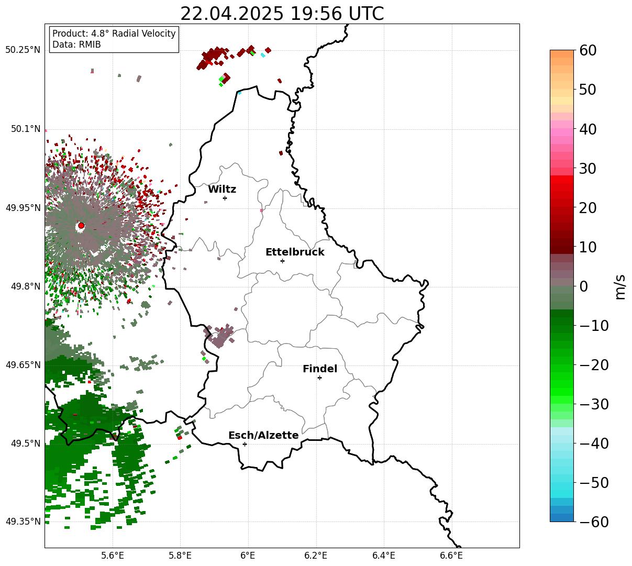
Task: Click the 49.8°N latitude tick label
Action: click(26, 286)
